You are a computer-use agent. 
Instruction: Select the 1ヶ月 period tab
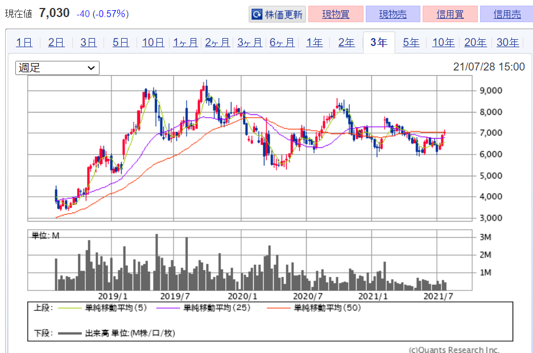pyautogui.click(x=185, y=43)
